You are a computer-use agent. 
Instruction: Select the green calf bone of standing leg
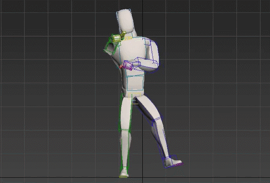(125, 148)
